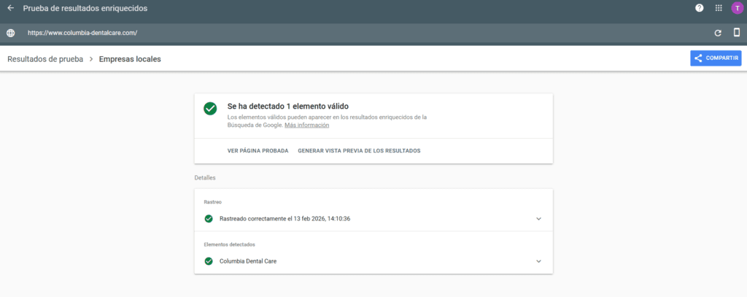747x297 pixels.
Task: Switch device with the smartphone icon
Action: [x=737, y=32]
